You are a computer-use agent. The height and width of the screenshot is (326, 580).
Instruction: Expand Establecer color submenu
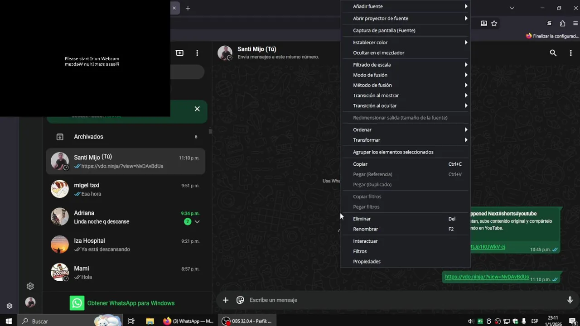tap(405, 43)
